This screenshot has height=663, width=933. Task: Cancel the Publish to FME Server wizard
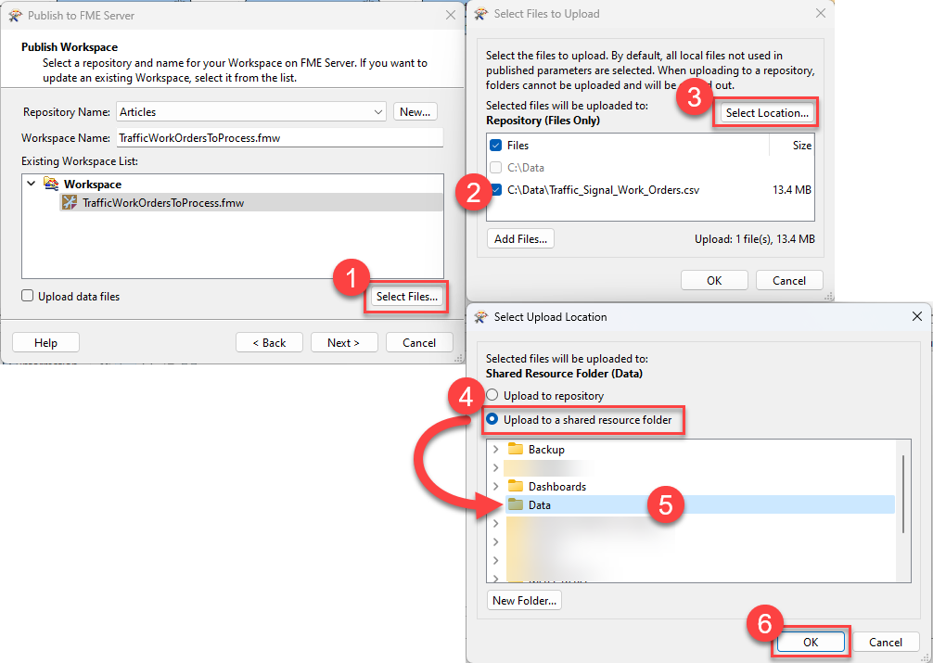coord(419,343)
